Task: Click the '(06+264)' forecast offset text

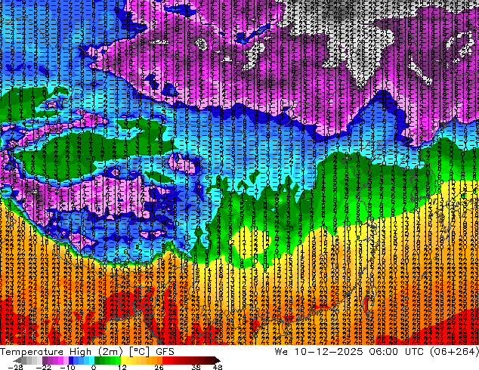Action: click(x=454, y=352)
